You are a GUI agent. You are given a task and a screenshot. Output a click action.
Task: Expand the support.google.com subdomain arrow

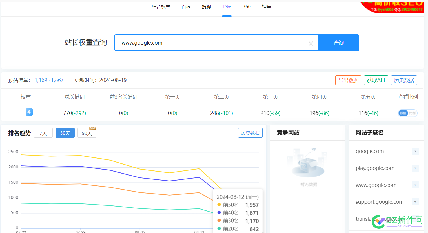point(415,202)
